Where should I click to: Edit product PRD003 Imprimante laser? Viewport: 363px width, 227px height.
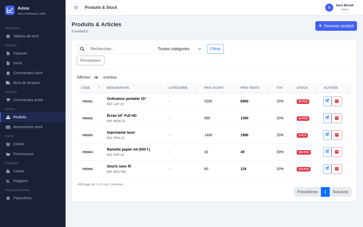coord(327,135)
